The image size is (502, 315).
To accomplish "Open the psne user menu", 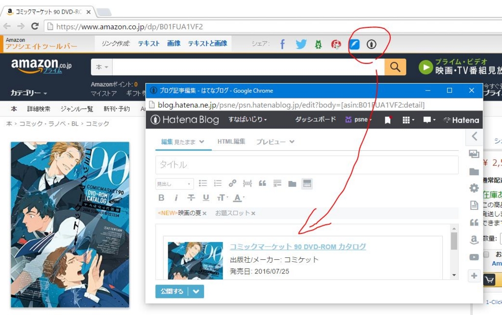I will 358,119.
